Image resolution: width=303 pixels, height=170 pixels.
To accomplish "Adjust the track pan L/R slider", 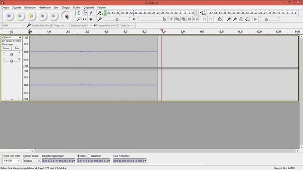I will pyautogui.click(x=11, y=61).
